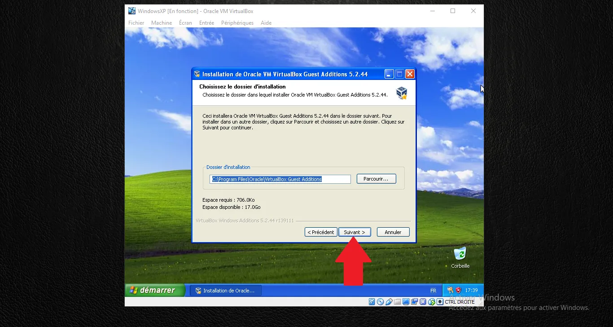The image size is (613, 327).
Task: Open the Périphériques menu
Action: pyautogui.click(x=237, y=22)
